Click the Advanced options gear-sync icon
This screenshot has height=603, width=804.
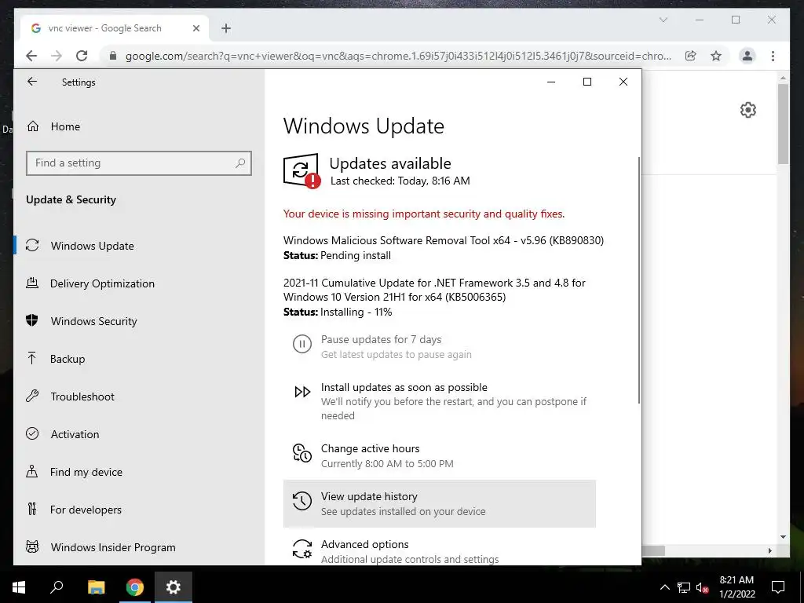(302, 548)
